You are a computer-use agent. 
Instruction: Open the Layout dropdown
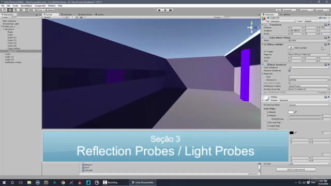pyautogui.click(x=322, y=10)
